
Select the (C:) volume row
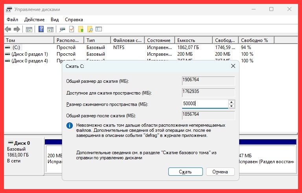(x=16, y=47)
